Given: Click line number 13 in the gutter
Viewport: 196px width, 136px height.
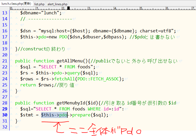Looking at the screenshot, I should tap(5, 13).
